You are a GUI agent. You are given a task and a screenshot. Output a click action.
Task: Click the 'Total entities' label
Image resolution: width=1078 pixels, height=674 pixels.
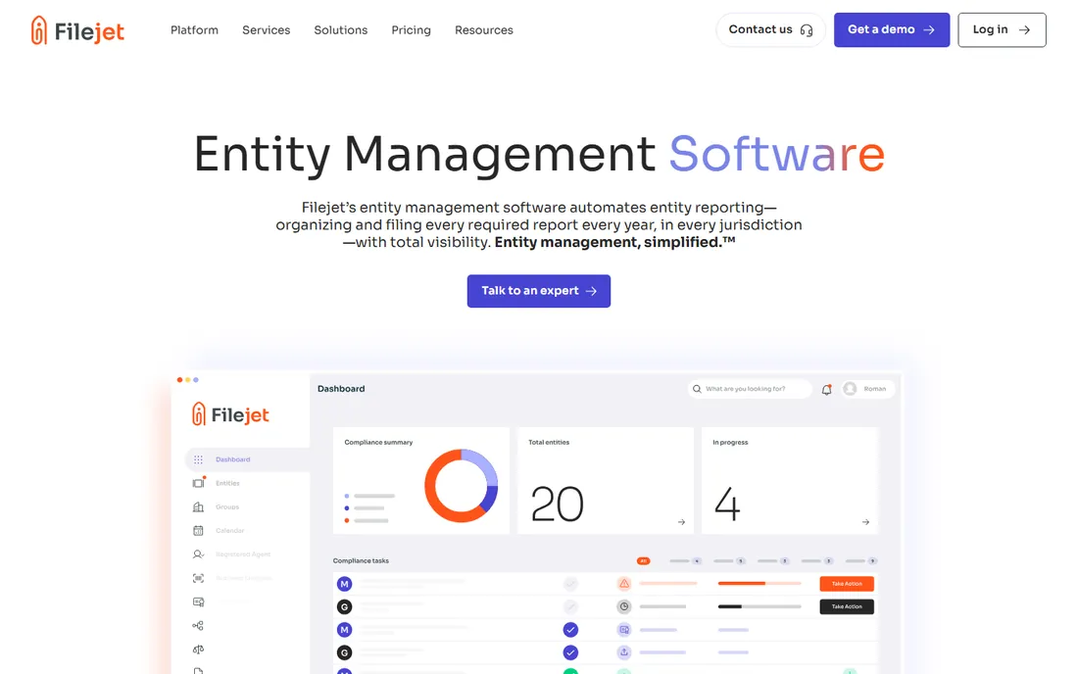click(549, 443)
